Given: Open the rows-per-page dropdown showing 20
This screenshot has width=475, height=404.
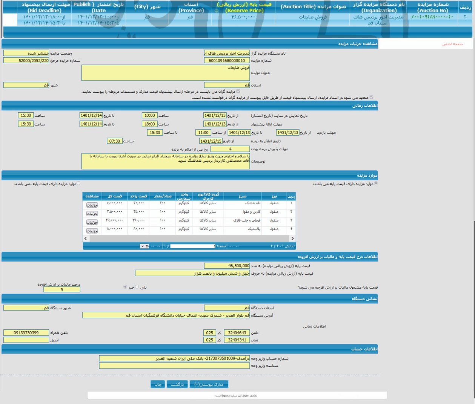Looking at the screenshot, I should point(144,246).
